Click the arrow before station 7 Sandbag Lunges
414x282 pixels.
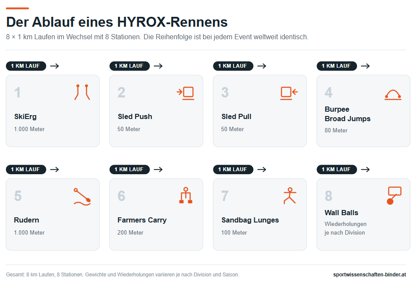[x=262, y=169]
